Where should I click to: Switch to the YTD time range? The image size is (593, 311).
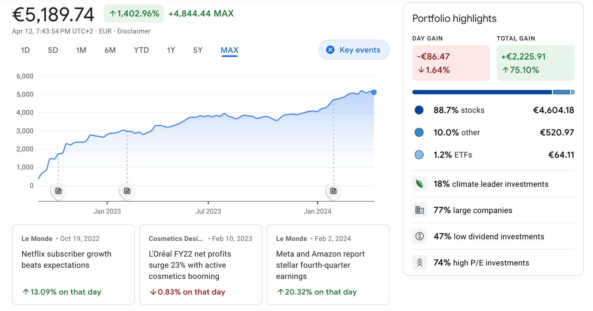tap(141, 50)
